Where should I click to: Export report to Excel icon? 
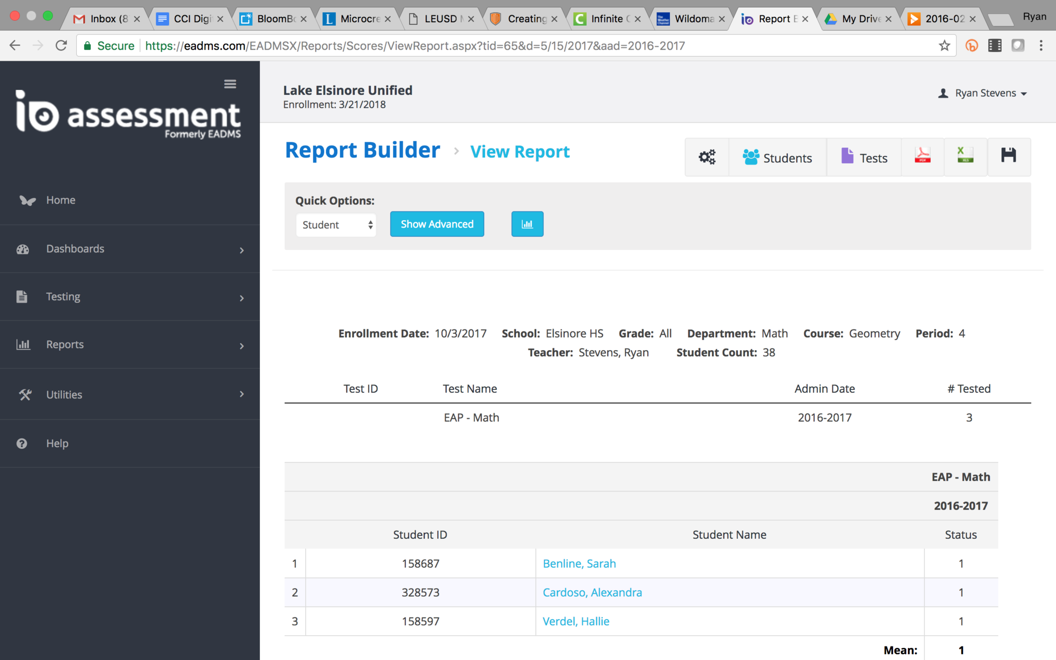(x=965, y=156)
